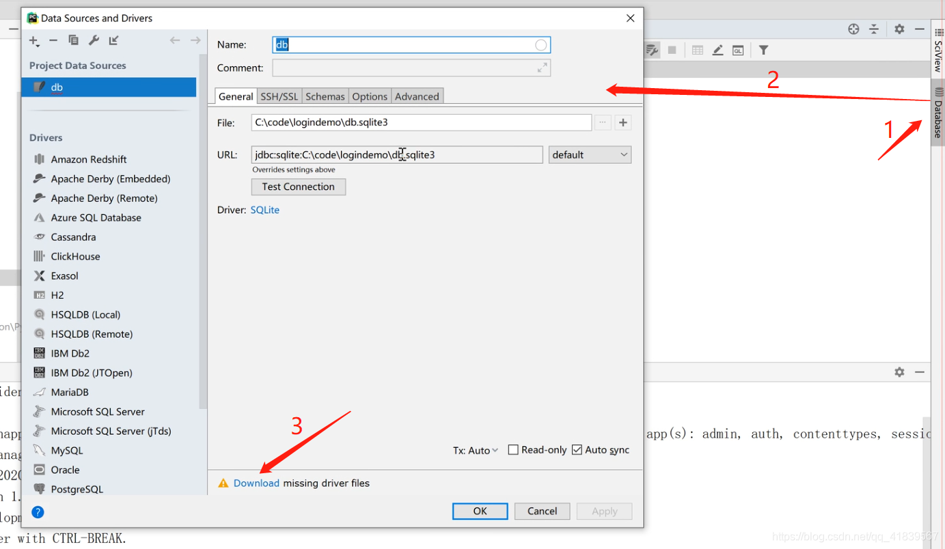
Task: Create new database file with plus button
Action: coord(622,122)
